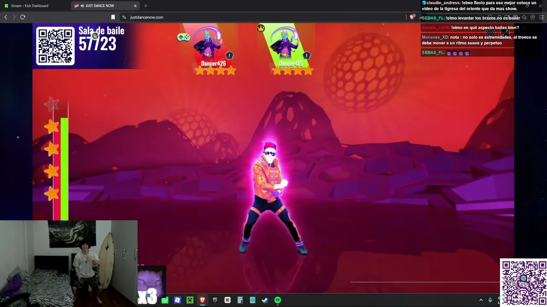Screen dimensions: 547x307
Task: Click the Sala de baile QR code
Action: (x=55, y=46)
